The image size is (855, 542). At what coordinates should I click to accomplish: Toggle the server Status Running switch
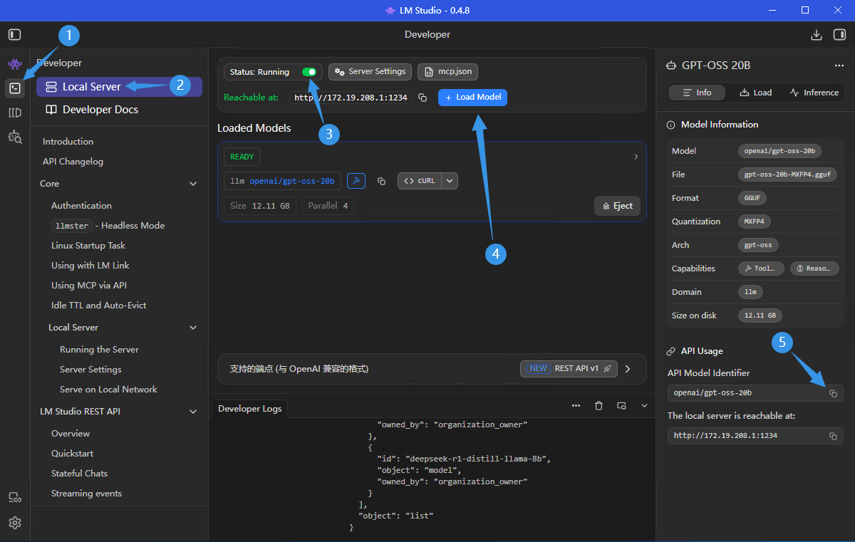309,72
